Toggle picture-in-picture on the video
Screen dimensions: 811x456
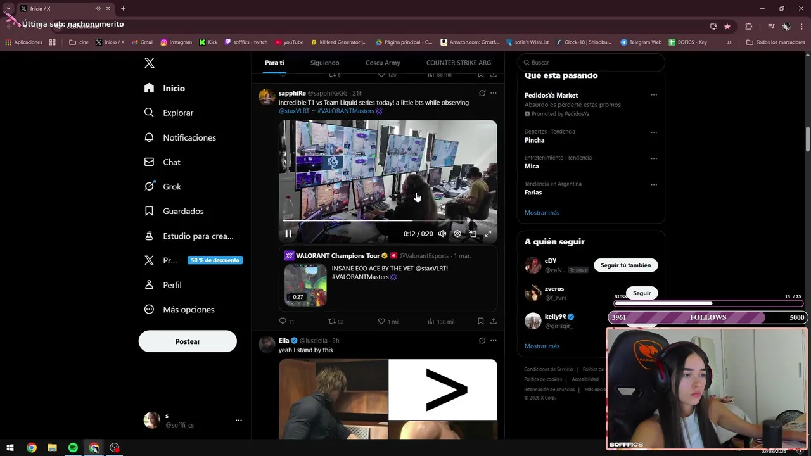pos(473,234)
